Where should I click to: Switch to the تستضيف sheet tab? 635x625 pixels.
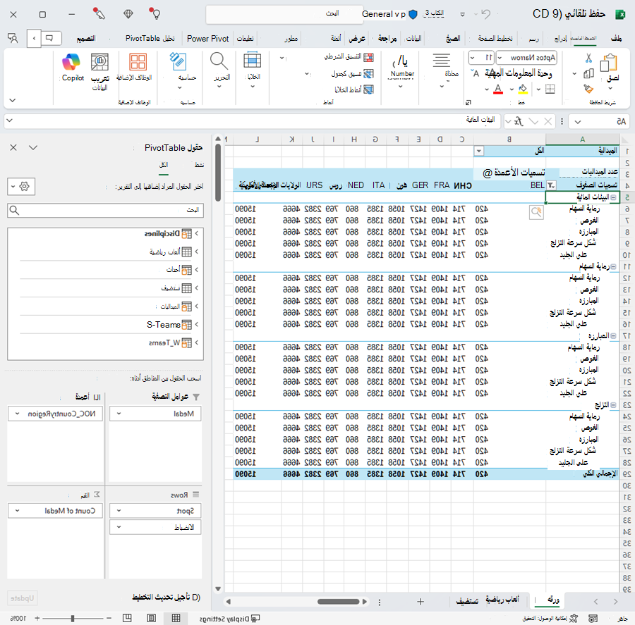point(467,601)
